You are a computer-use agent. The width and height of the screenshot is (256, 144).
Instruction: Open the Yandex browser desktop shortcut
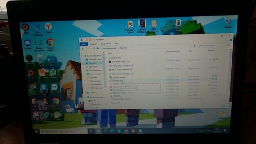pos(48,28)
